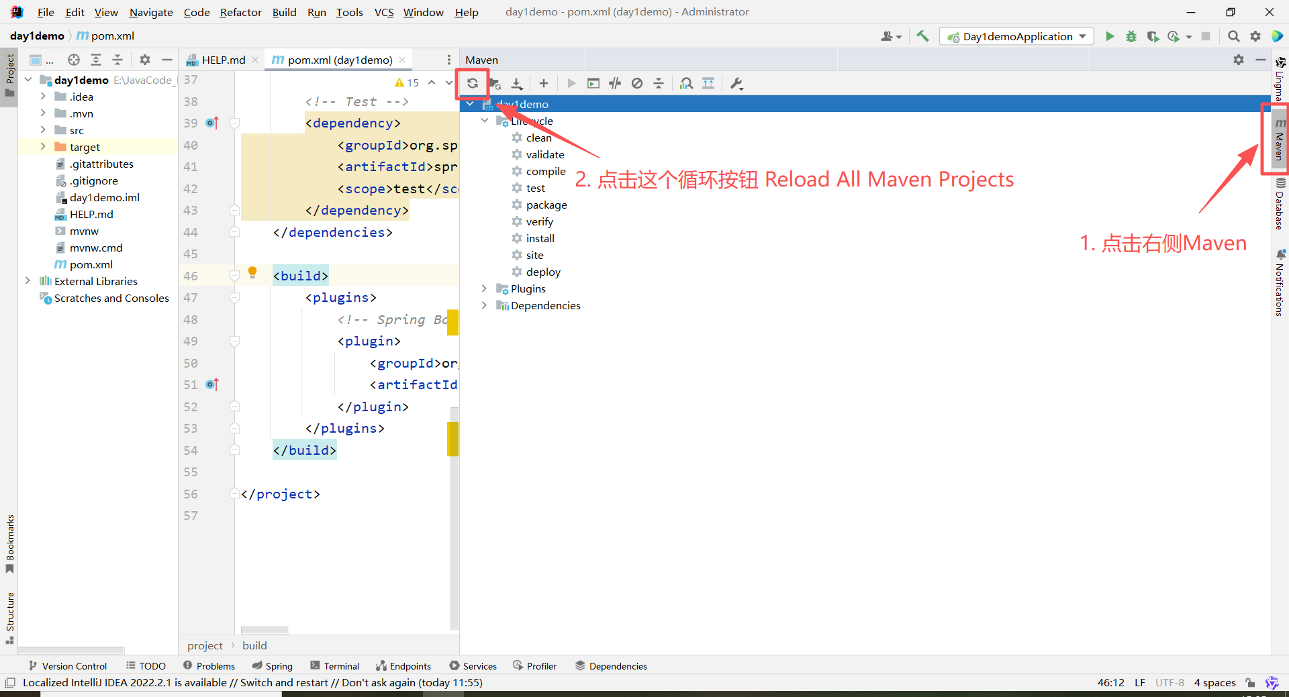Click yellow warning stripe mark near line 53
Screen dimensions: 1289x697
pos(453,439)
